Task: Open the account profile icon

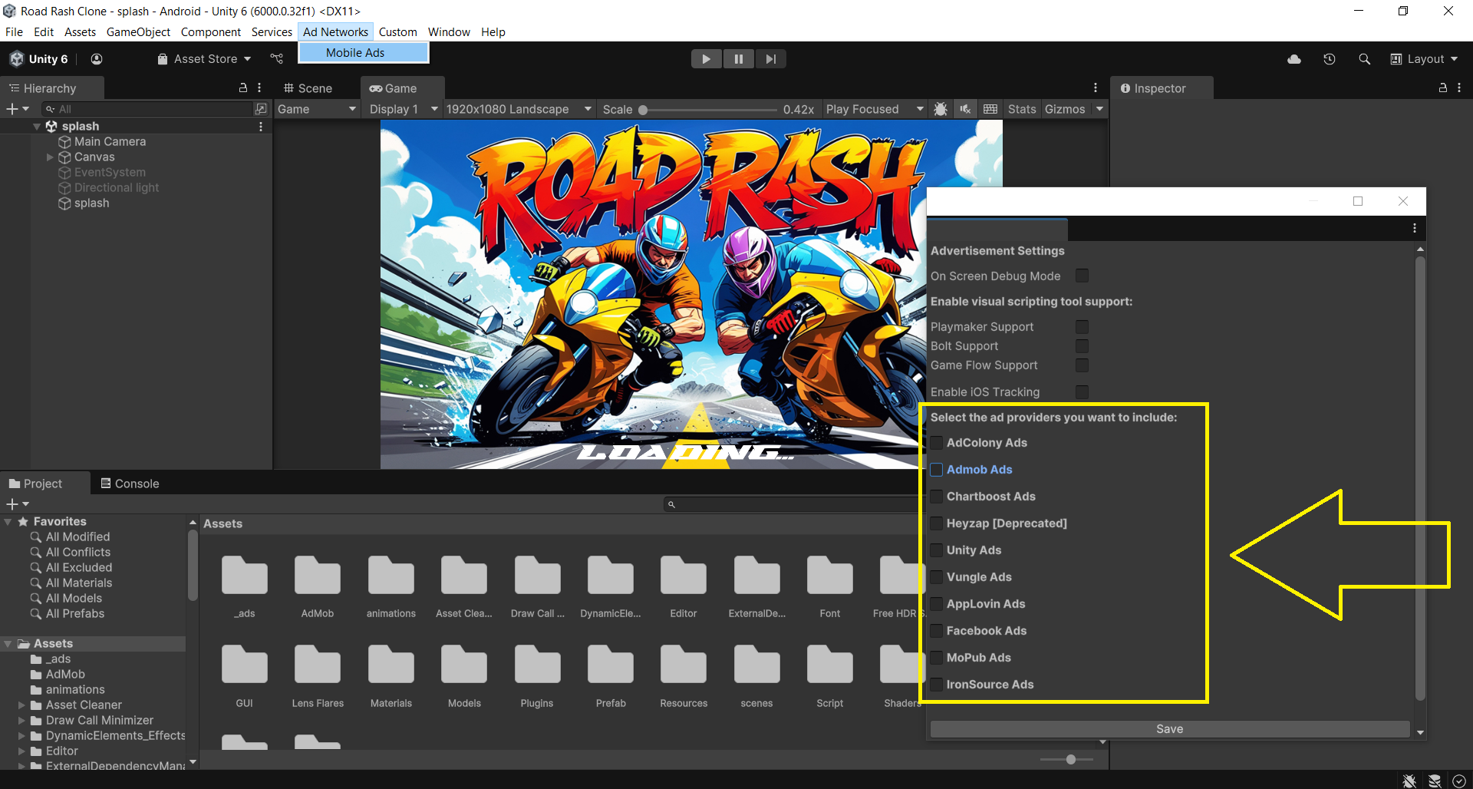Action: (x=97, y=59)
